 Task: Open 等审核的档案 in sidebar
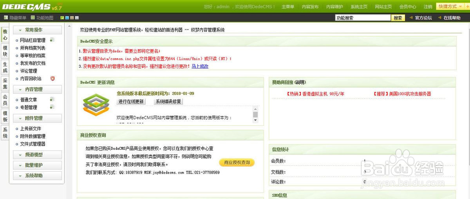point(33,55)
